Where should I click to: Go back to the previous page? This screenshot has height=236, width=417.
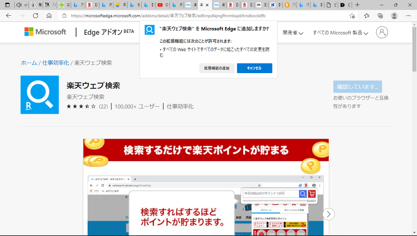(9, 16)
